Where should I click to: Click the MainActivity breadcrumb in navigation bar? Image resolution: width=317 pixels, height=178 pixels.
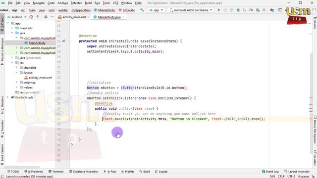105,10
